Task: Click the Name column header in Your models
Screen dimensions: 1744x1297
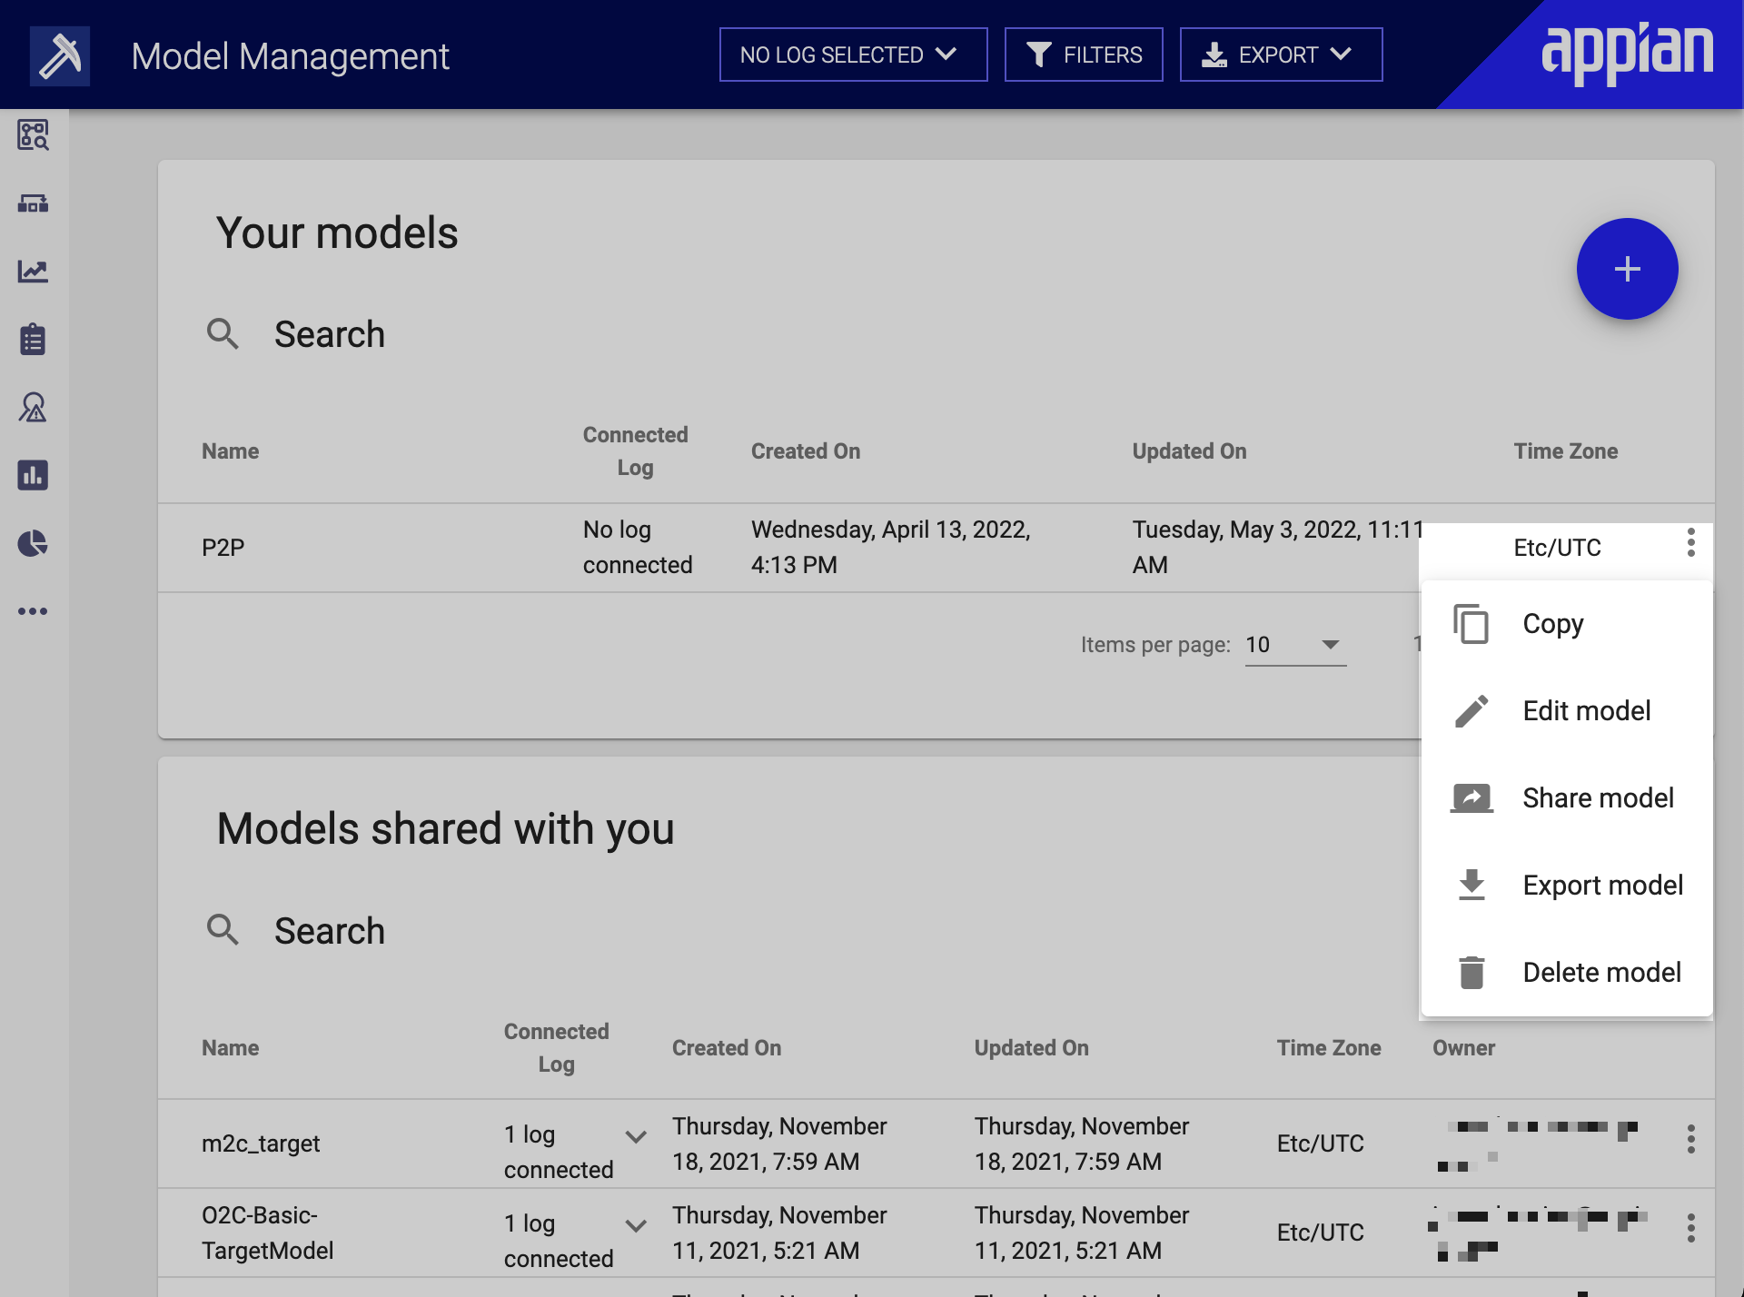Action: 230,451
